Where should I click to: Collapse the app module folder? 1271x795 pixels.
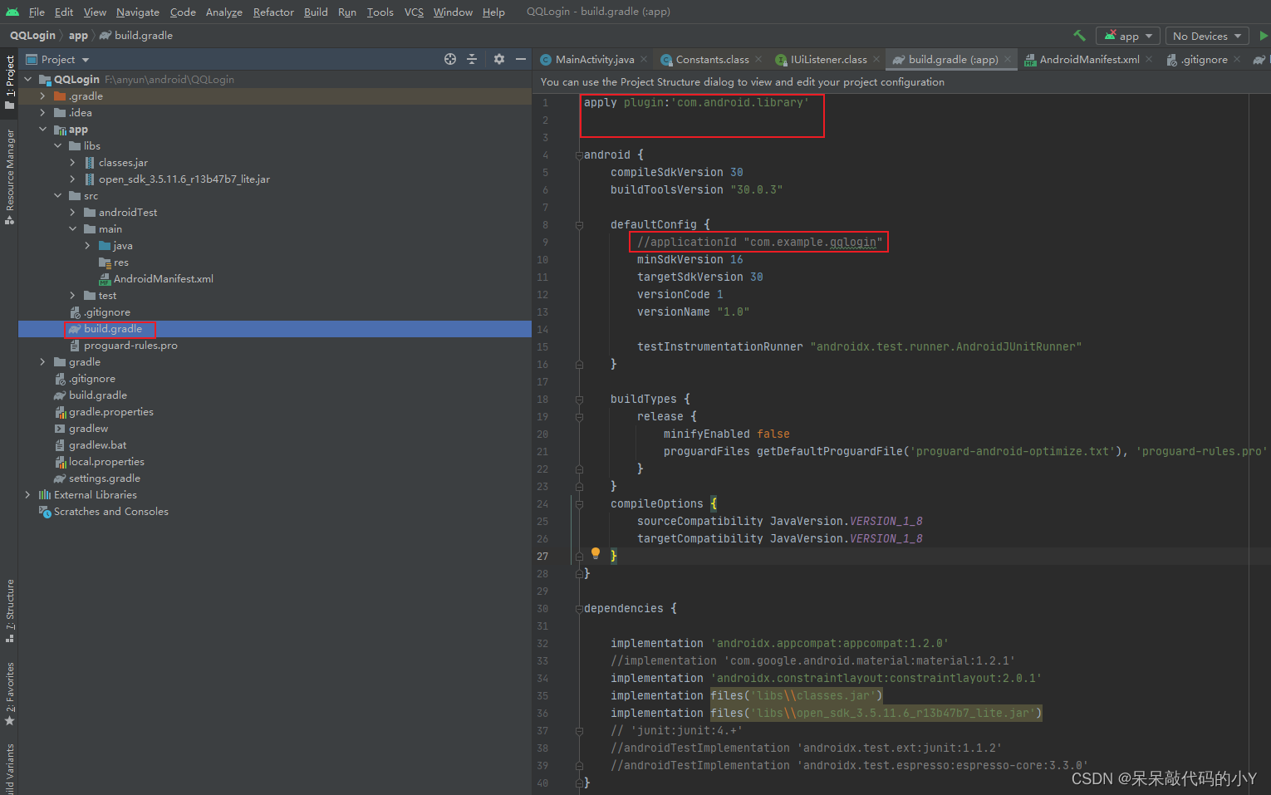(x=42, y=130)
